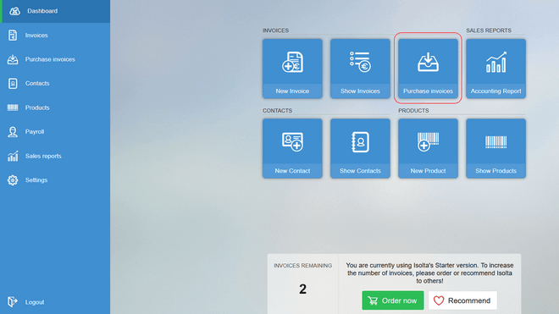Click the Settings gear icon in sidebar
559x314 pixels.
tap(13, 180)
